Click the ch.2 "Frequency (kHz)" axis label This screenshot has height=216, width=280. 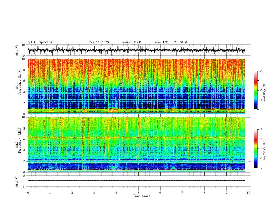(x=20, y=140)
